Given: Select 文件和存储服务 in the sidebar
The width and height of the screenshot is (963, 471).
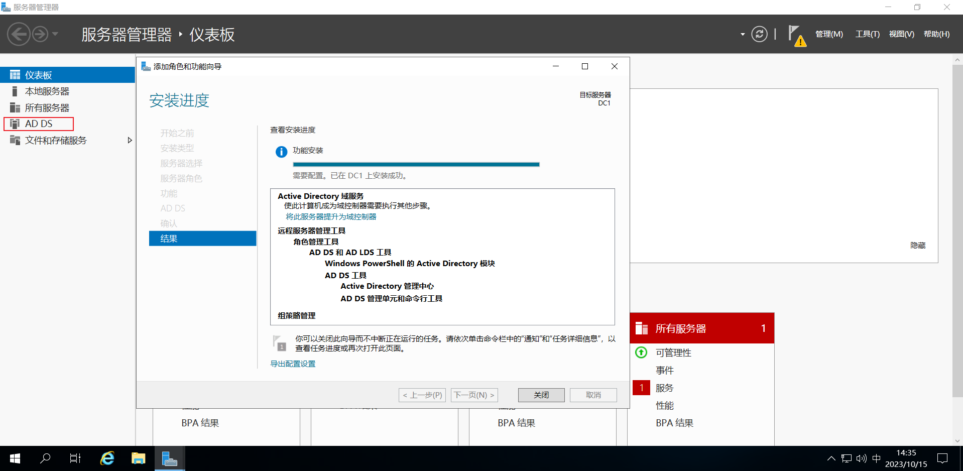Looking at the screenshot, I should point(67,140).
